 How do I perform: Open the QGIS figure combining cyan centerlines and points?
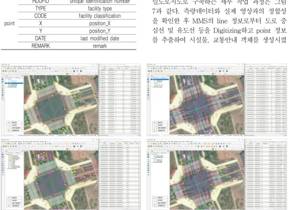217,174
